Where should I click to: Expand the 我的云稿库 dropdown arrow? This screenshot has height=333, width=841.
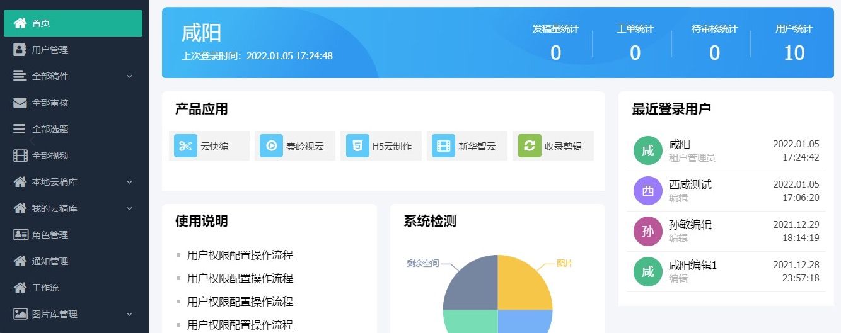click(x=129, y=208)
